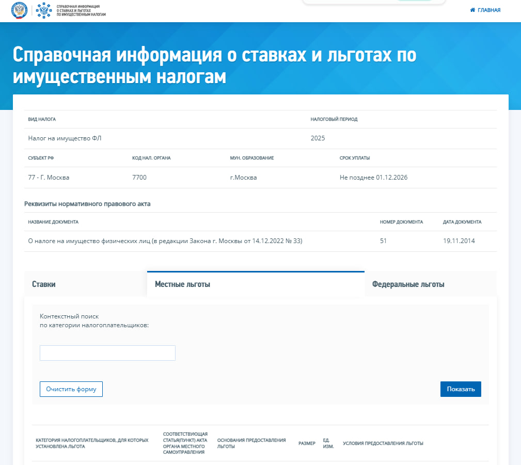Switch to the Ставки tab
Viewport: 521px width, 465px height.
point(44,284)
